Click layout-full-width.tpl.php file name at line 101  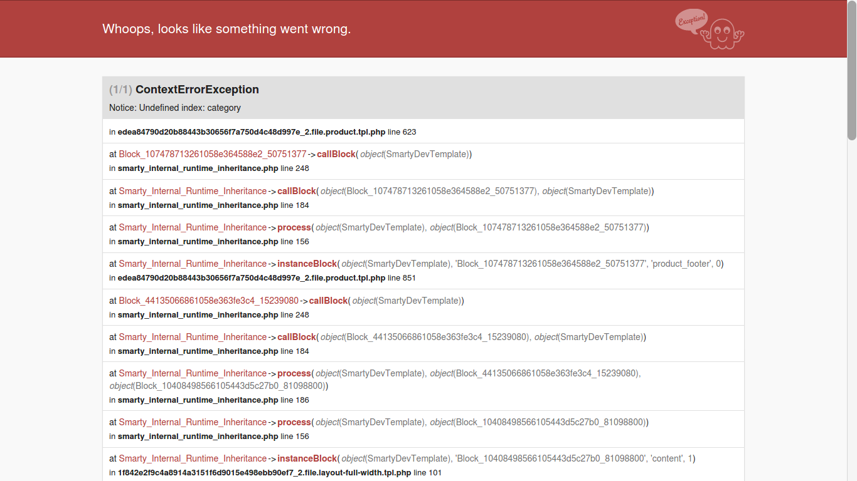[x=265, y=473]
